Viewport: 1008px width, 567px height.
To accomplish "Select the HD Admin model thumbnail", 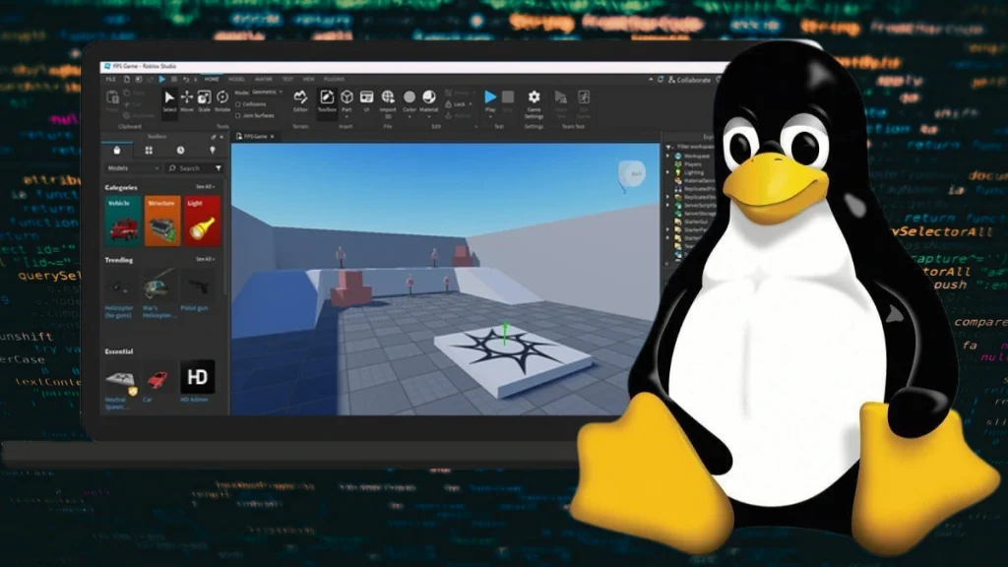I will (x=197, y=377).
